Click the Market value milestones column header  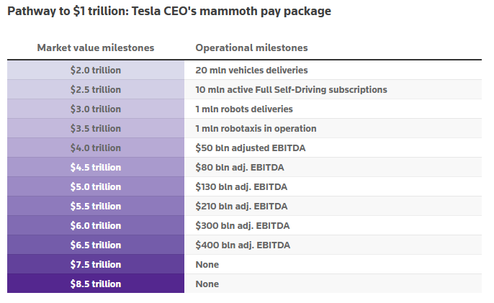[x=96, y=48]
